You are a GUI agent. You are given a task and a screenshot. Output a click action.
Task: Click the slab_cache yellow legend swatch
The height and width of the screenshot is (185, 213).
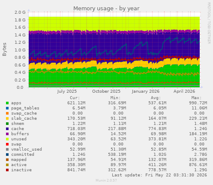[7, 118]
